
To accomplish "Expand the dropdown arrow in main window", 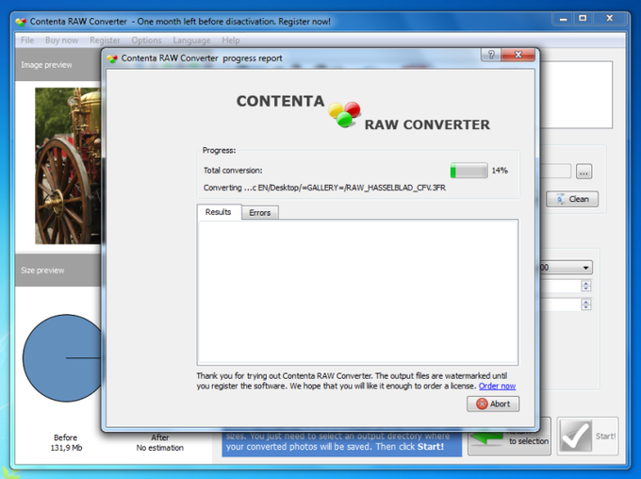I will [585, 268].
